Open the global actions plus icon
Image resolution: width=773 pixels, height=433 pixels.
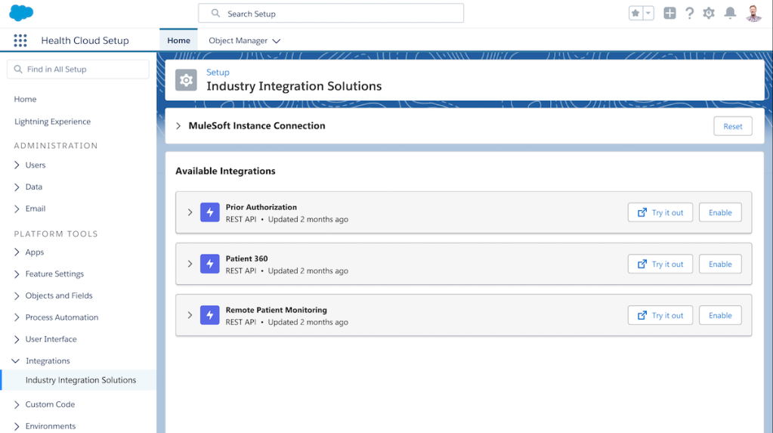pos(669,14)
